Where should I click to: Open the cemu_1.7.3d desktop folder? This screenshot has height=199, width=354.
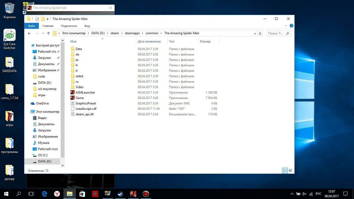point(10,92)
